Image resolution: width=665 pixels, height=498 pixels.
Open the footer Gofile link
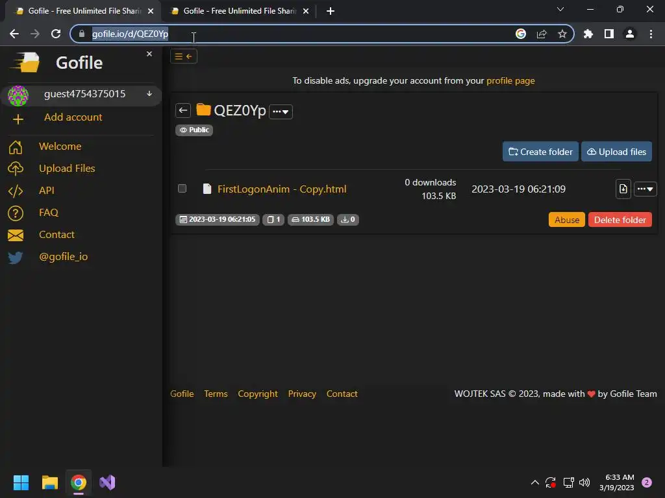182,394
